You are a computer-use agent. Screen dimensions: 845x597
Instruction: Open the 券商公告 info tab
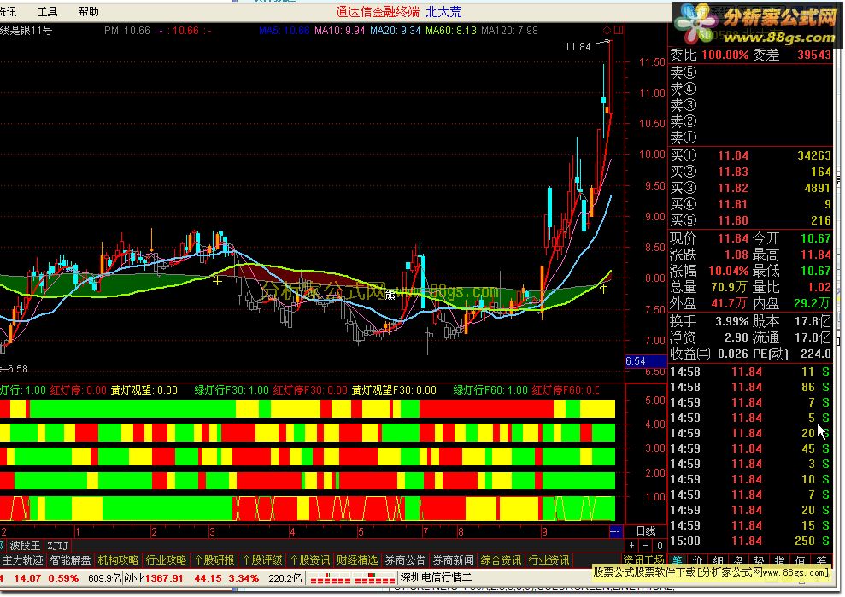[405, 560]
